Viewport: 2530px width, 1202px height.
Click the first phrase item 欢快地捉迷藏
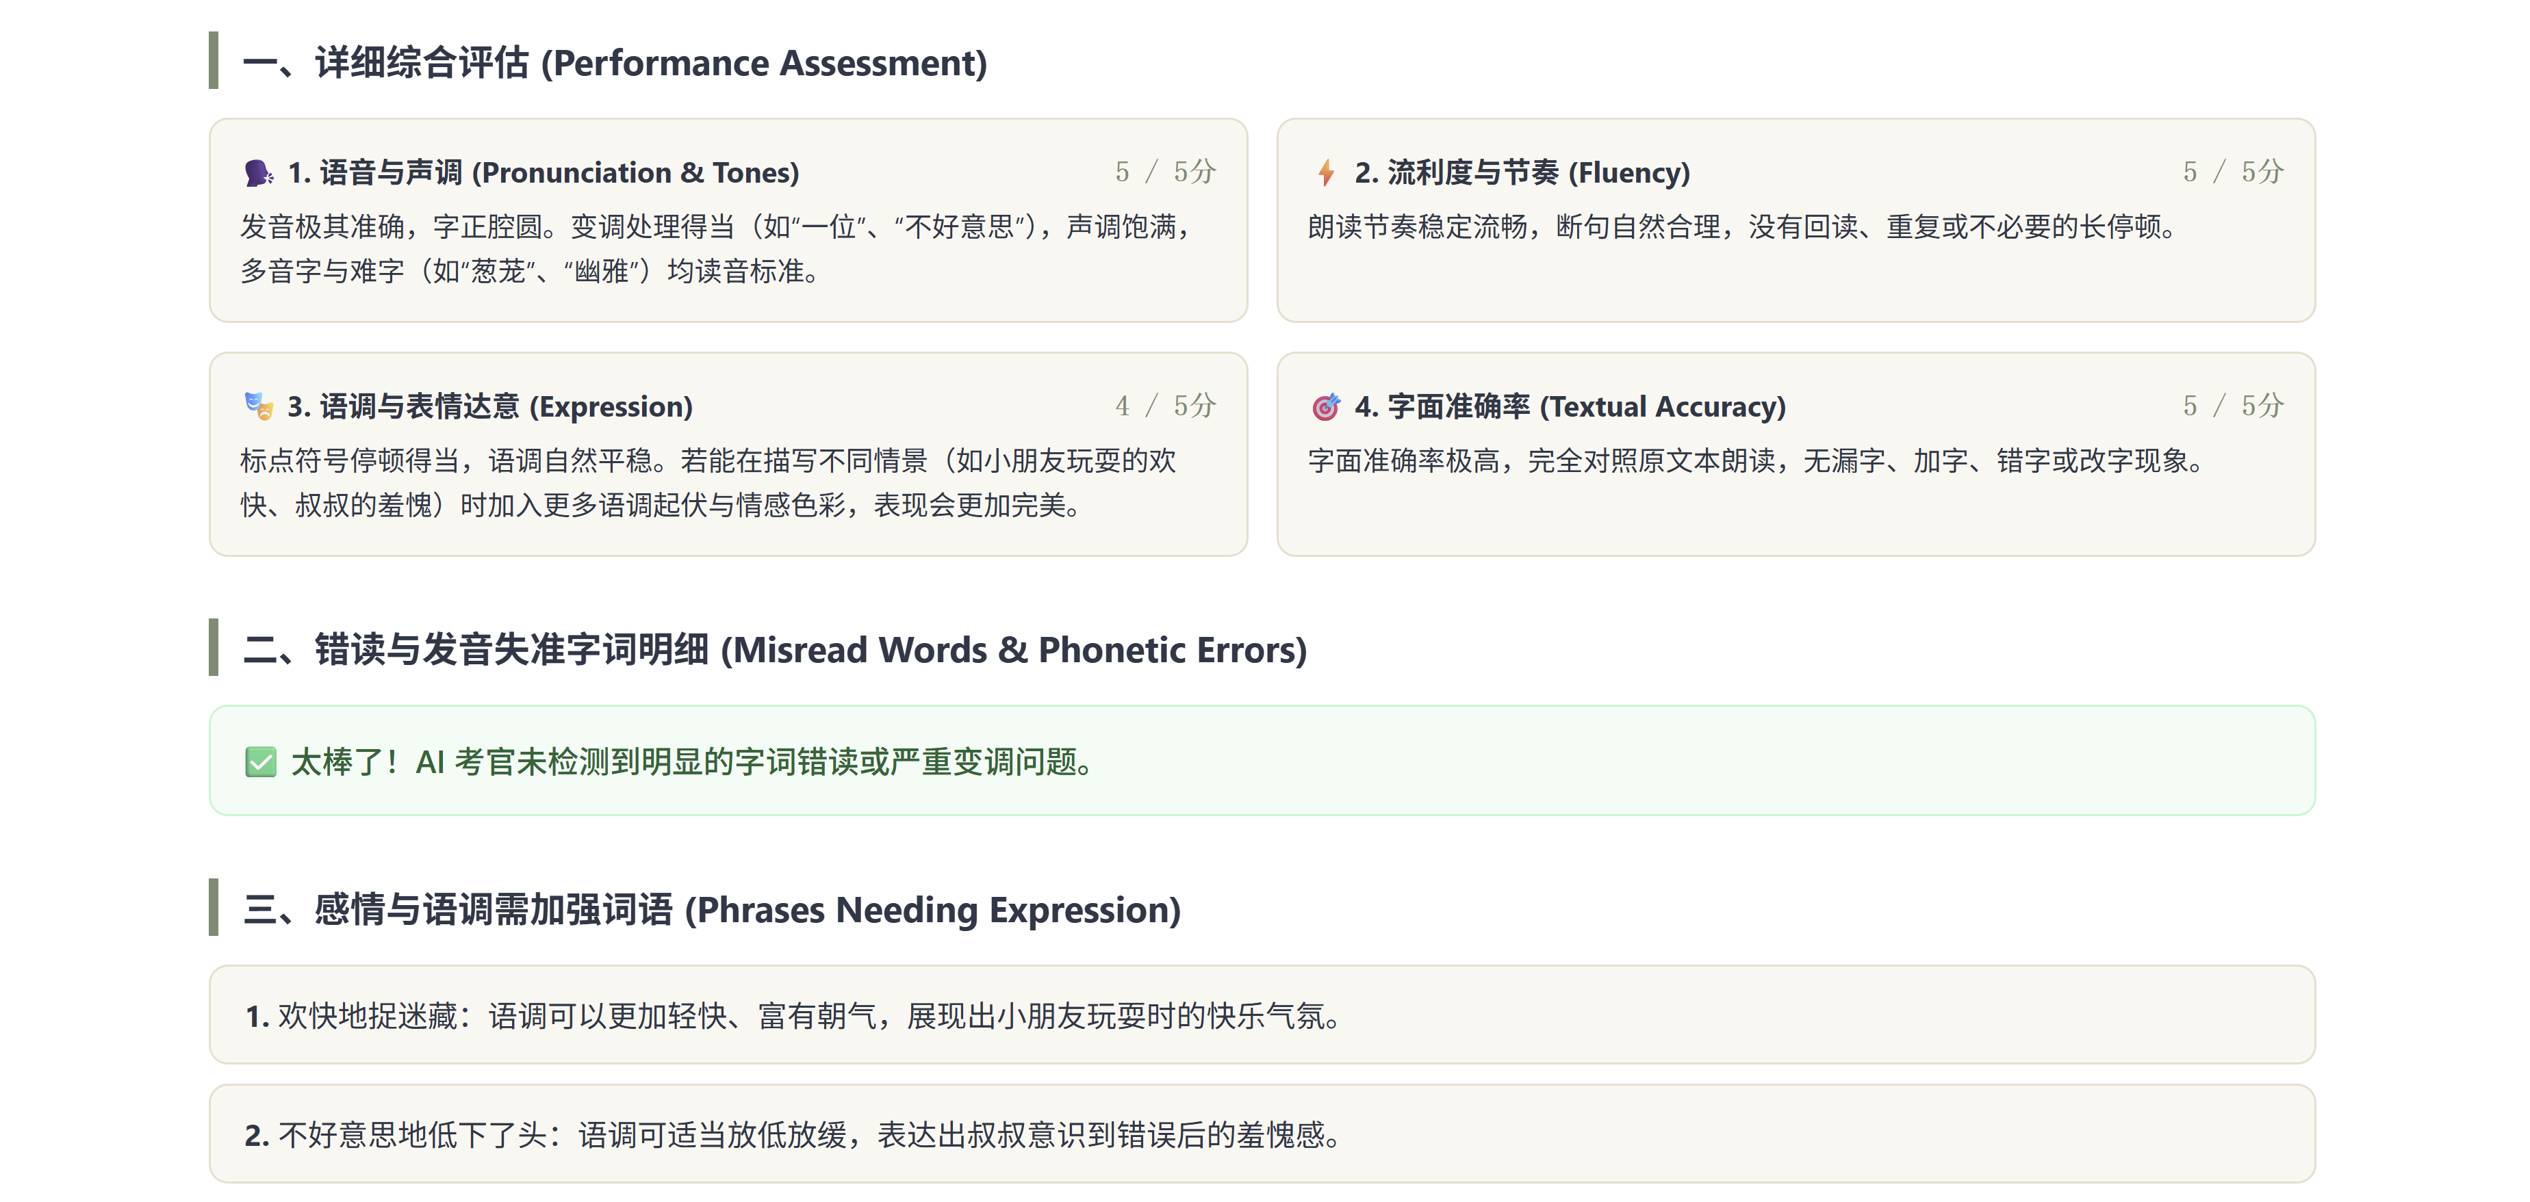(x=1262, y=1015)
